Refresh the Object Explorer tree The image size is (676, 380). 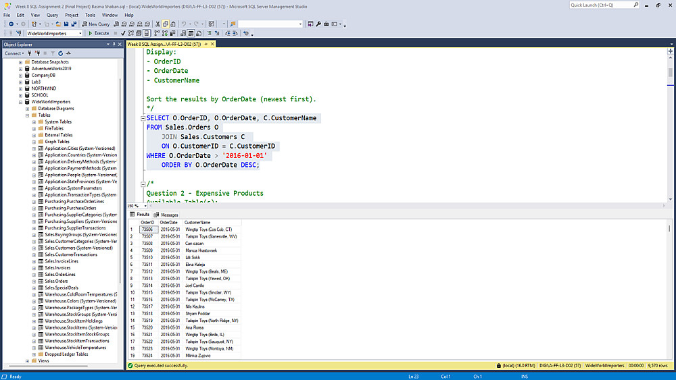pos(60,53)
